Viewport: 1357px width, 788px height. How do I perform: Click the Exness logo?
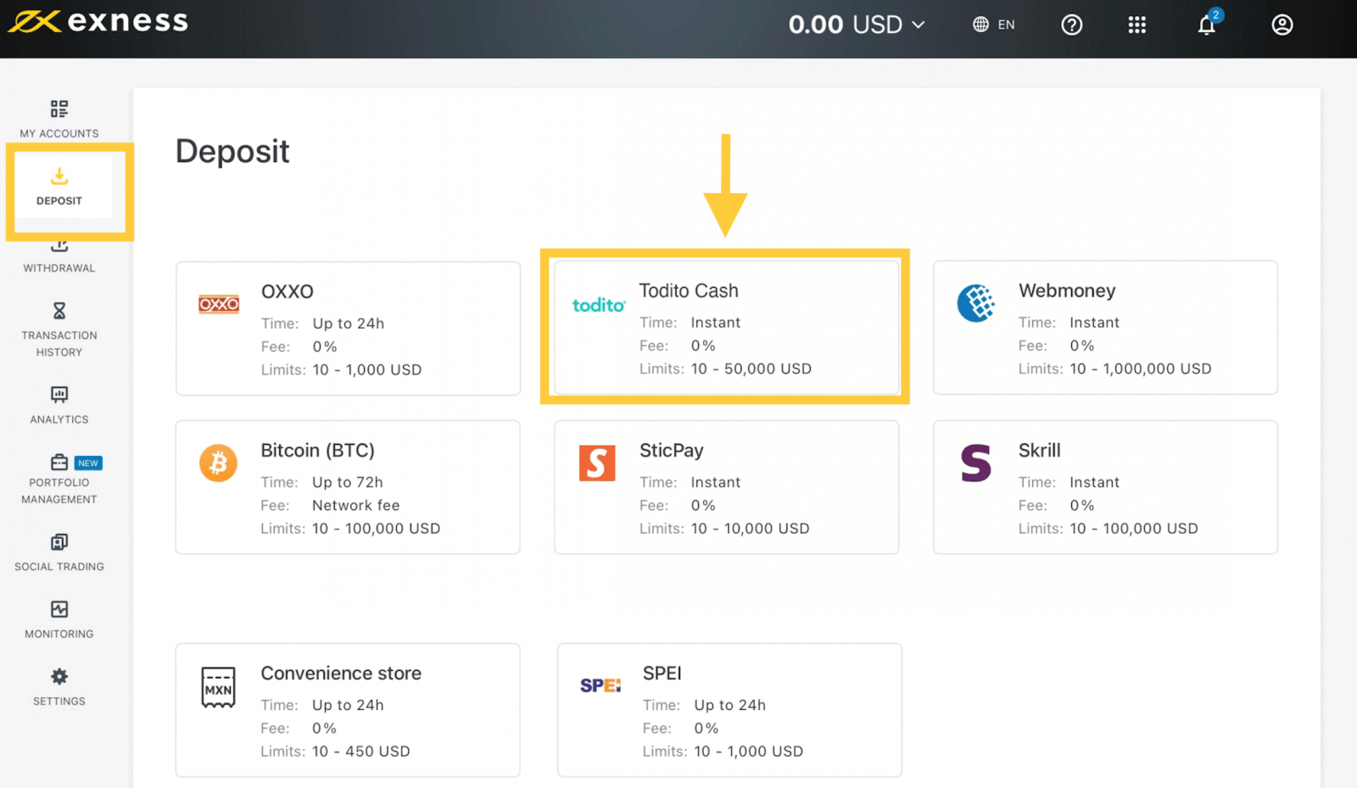tap(98, 21)
